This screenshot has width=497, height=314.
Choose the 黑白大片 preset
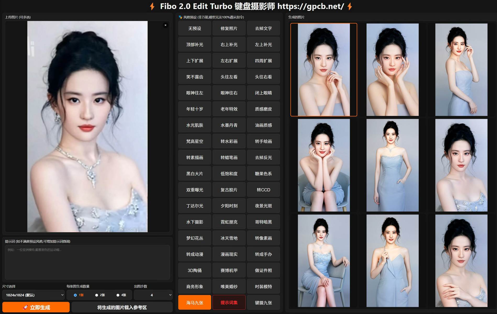[x=195, y=174]
